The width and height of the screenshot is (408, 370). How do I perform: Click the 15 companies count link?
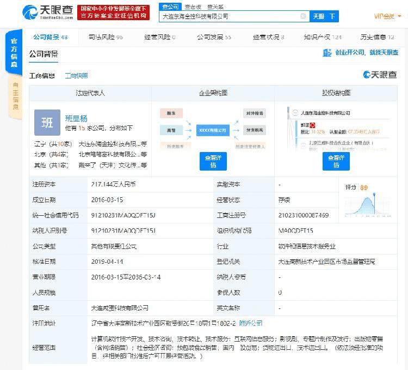(82, 128)
